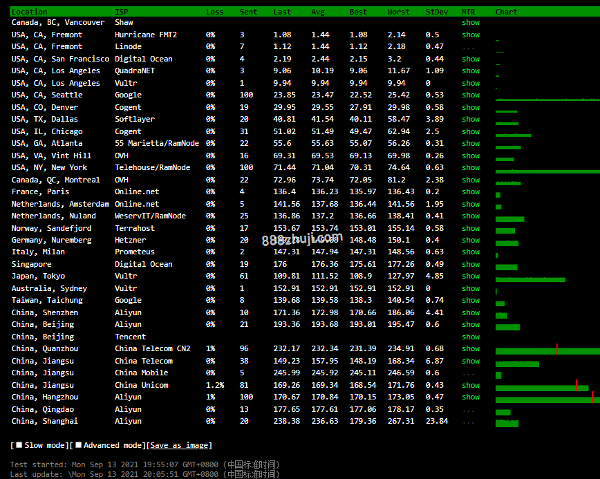Select the China Mobile ISP text
The width and height of the screenshot is (600, 479).
click(x=142, y=373)
